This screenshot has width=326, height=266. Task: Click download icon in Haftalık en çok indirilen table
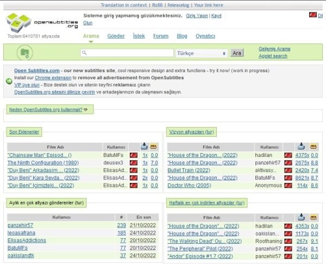coord(301,217)
